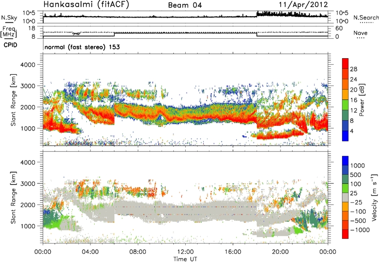Click the Velocity colorbar

click(x=345, y=197)
